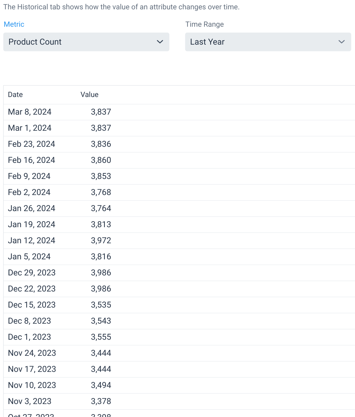Click value 3,853 for Feb 9, 2024

(101, 176)
